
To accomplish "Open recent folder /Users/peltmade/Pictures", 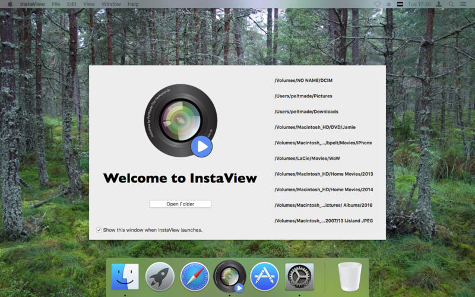I will pos(303,96).
